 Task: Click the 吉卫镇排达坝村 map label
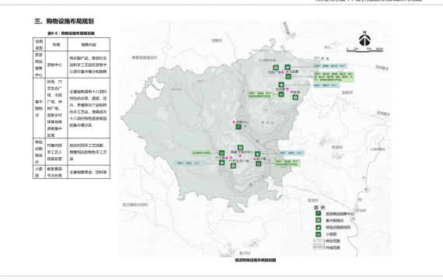135,205
